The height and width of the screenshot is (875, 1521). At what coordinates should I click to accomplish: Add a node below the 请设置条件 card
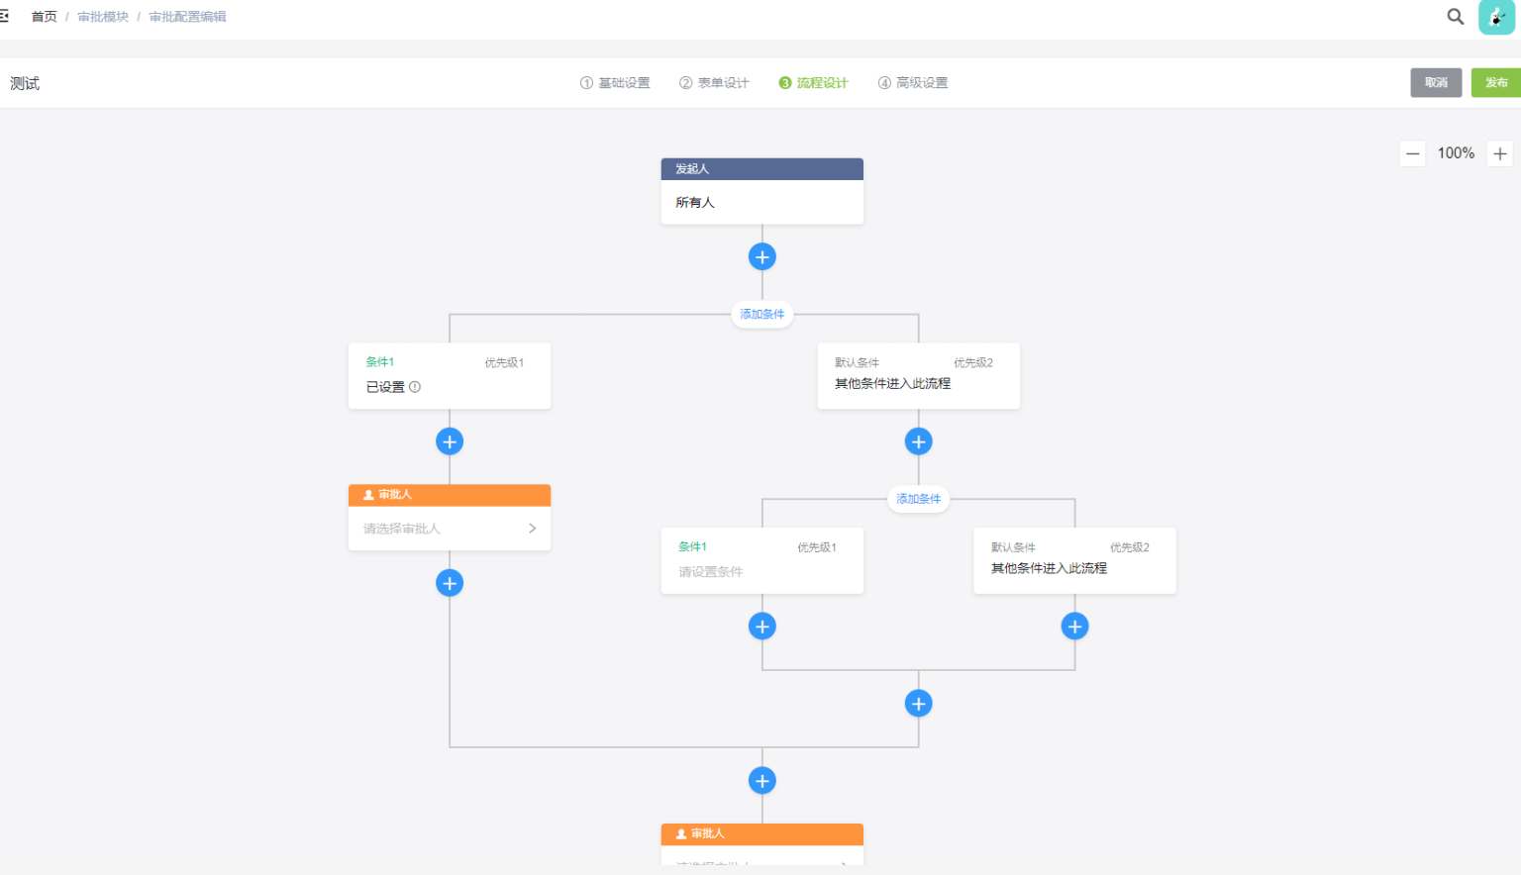[761, 627]
